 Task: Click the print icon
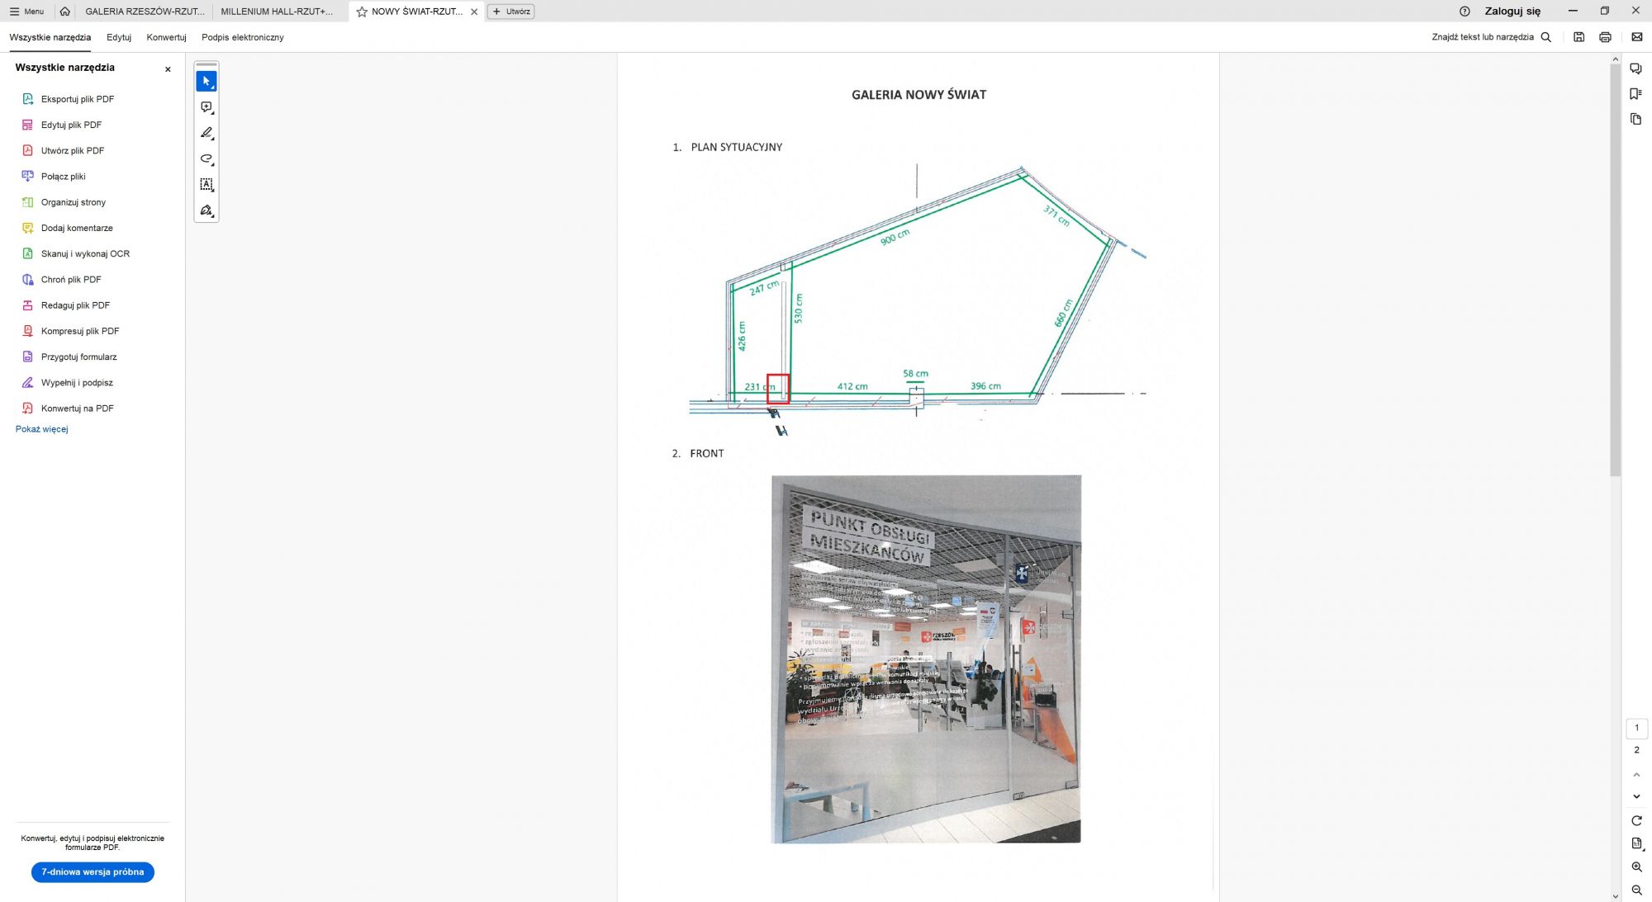1605,37
